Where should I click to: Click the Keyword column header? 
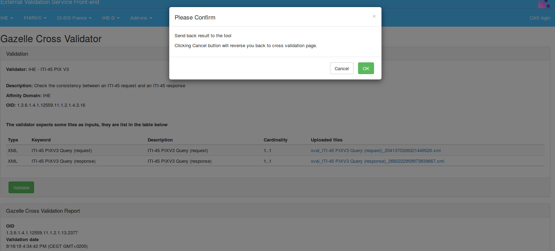tap(41, 140)
